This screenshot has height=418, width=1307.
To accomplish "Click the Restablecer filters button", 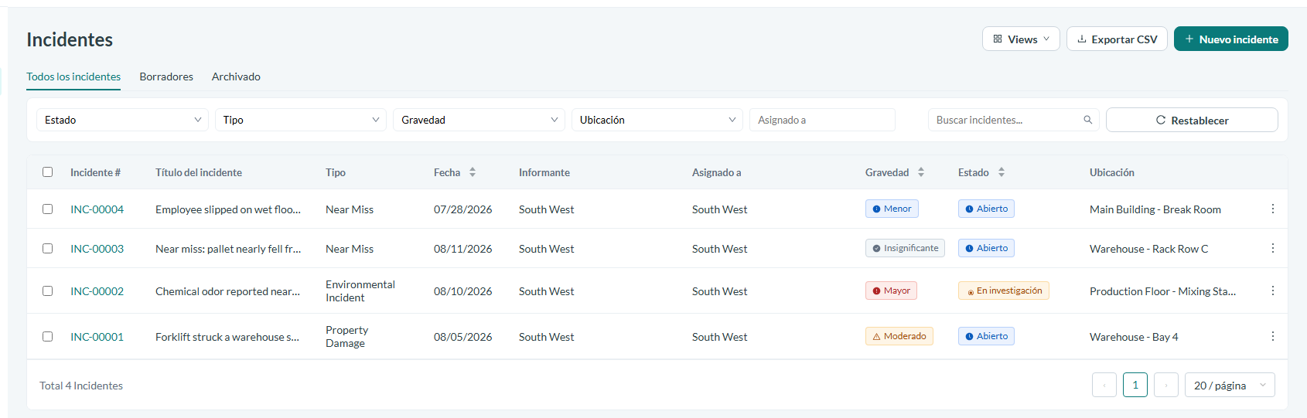I will [x=1192, y=120].
